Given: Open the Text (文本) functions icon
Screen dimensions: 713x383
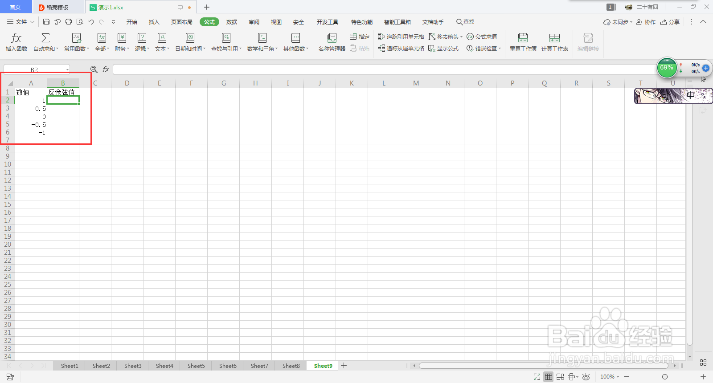Looking at the screenshot, I should [x=162, y=38].
